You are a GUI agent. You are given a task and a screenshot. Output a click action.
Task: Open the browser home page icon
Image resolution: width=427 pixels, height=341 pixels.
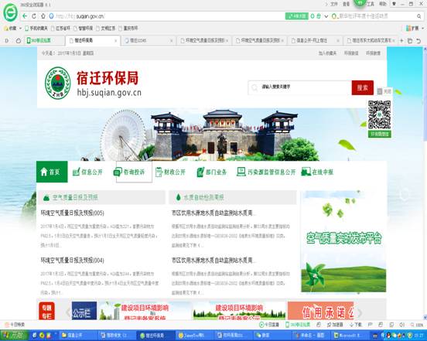click(x=43, y=16)
